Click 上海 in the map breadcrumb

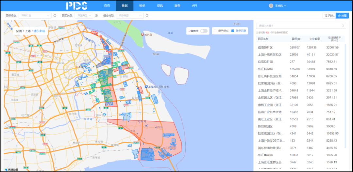(27, 31)
